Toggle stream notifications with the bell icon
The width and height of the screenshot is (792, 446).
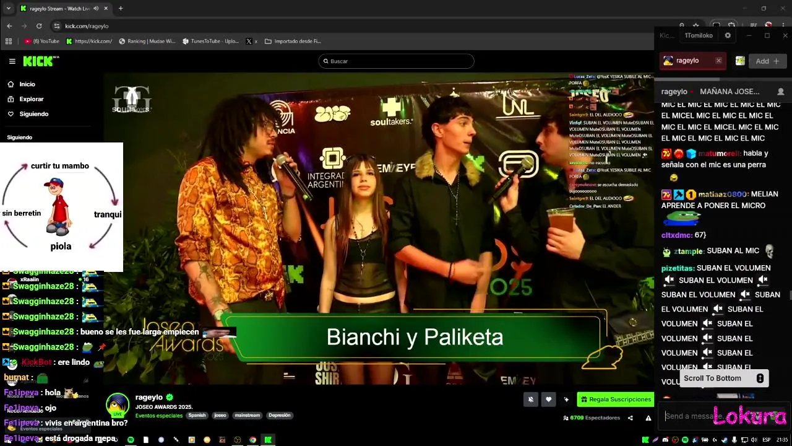tap(530, 400)
